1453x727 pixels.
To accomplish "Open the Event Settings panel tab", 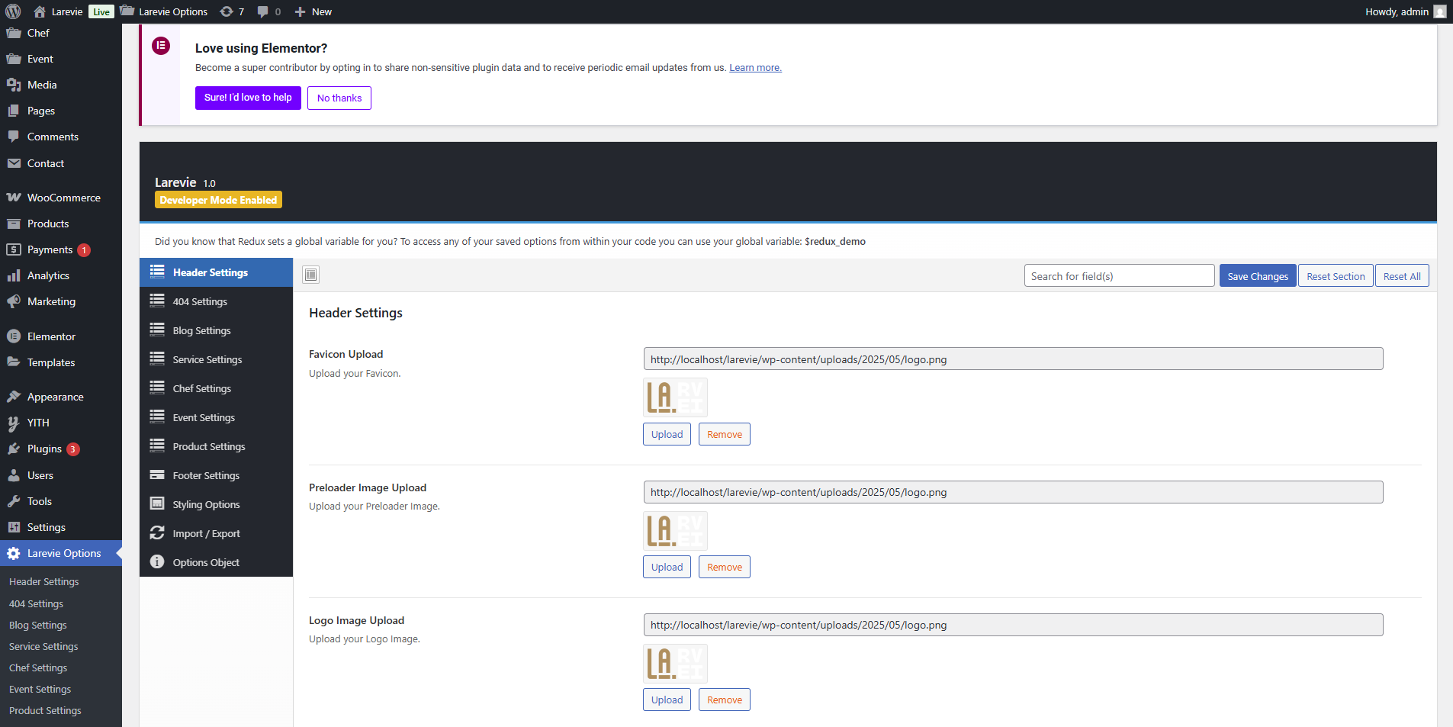I will coord(216,417).
